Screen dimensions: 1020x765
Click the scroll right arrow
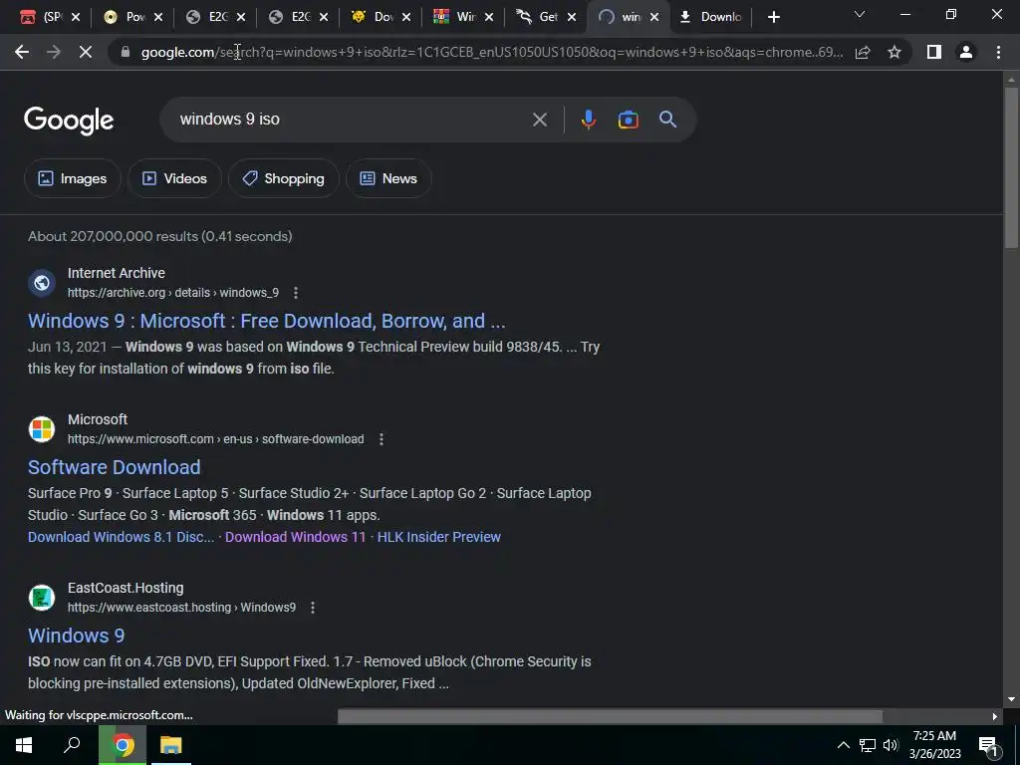[995, 717]
